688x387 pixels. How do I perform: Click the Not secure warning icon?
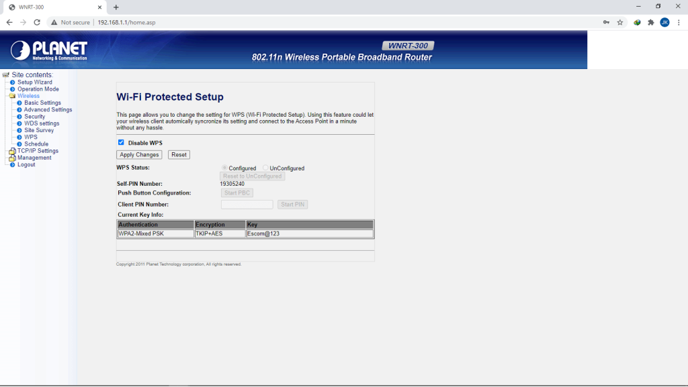tap(54, 22)
